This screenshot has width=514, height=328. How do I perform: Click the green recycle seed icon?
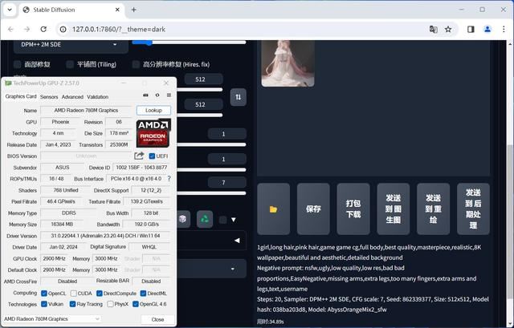coord(205,218)
